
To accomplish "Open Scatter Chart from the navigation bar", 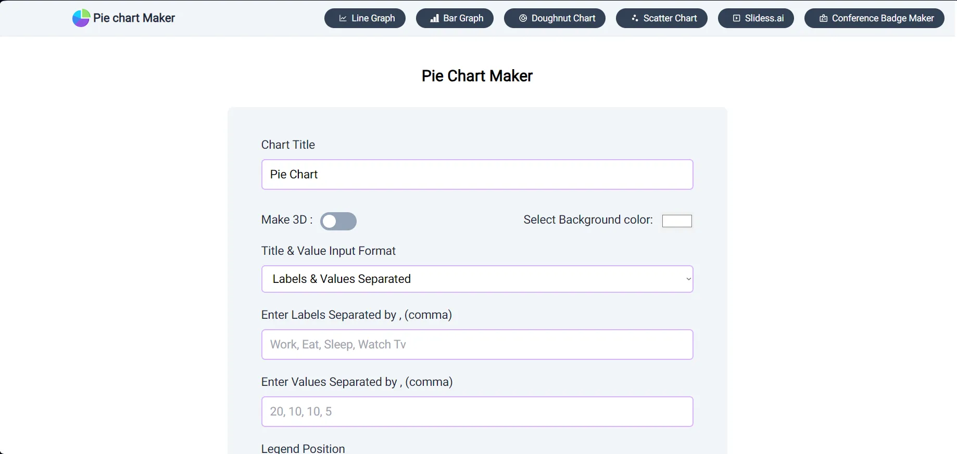I will click(x=661, y=18).
